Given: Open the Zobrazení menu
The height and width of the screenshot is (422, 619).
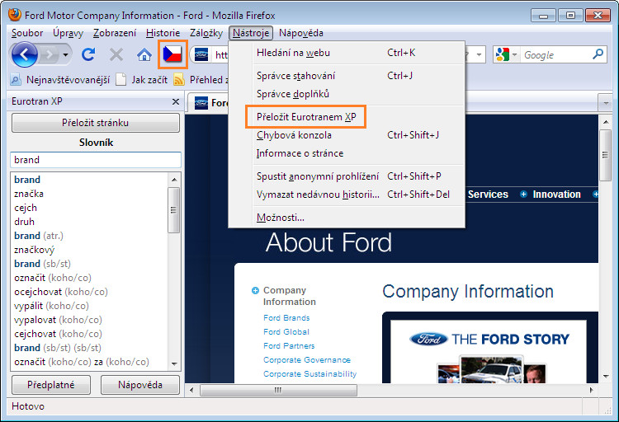Looking at the screenshot, I should pos(115,33).
